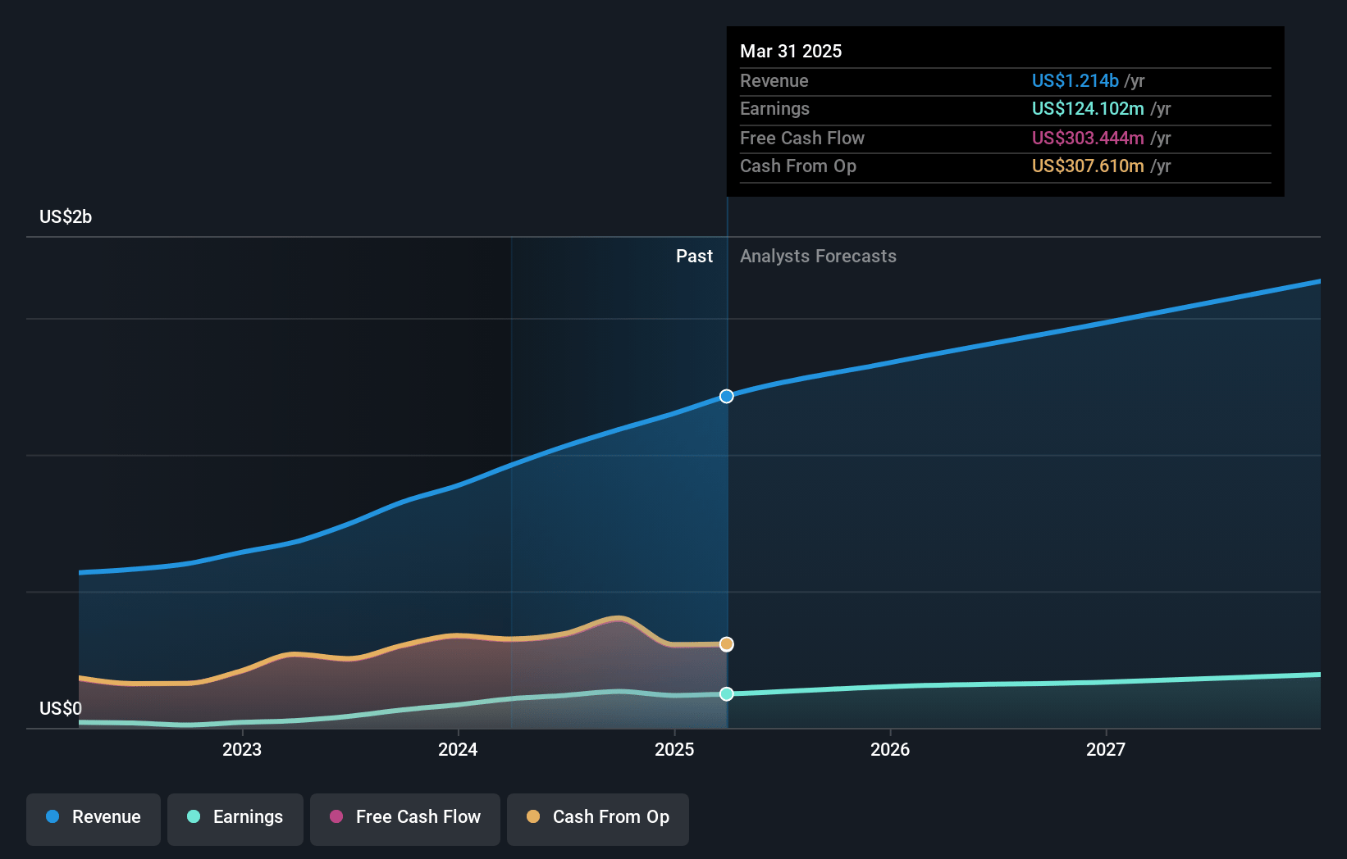
Task: Toggle the Earnings series legend button
Action: pyautogui.click(x=235, y=819)
